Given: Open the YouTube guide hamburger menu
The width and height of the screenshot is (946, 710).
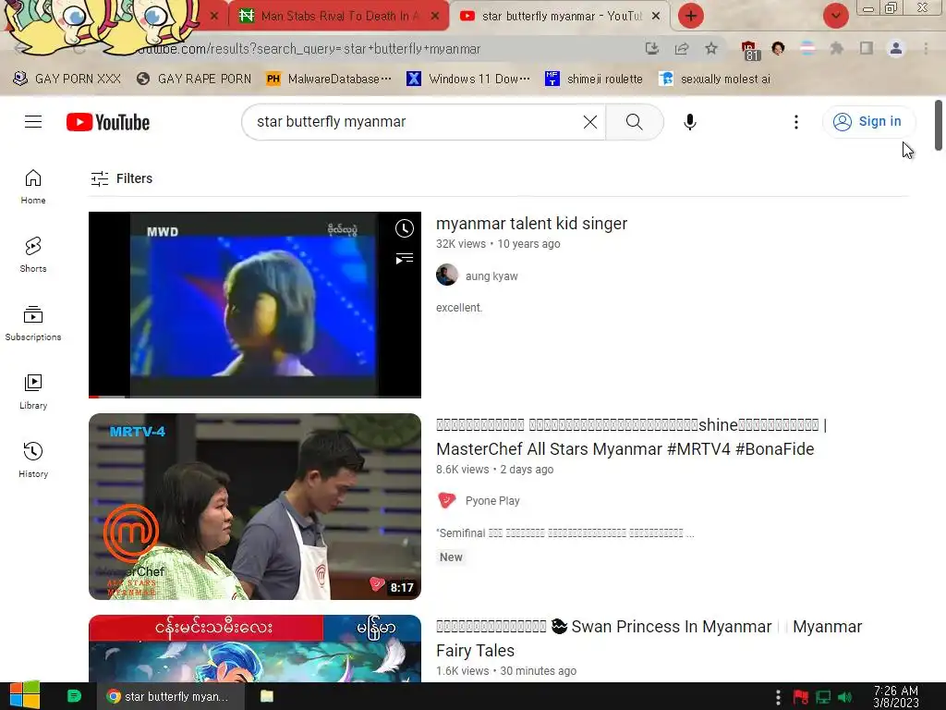Looking at the screenshot, I should tap(33, 122).
